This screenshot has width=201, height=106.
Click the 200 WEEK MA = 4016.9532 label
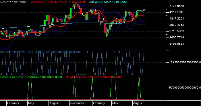(x=108, y=2)
